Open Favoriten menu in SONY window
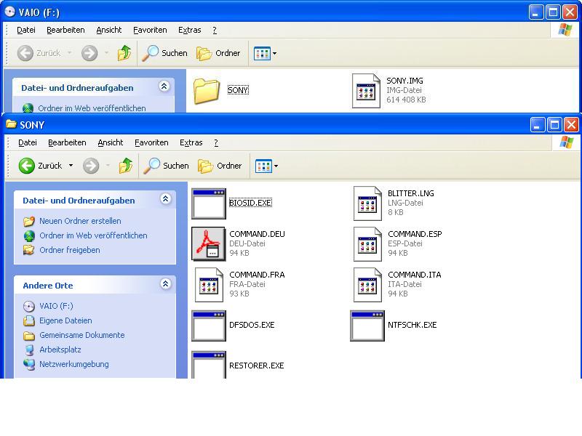The image size is (582, 436). (x=151, y=142)
